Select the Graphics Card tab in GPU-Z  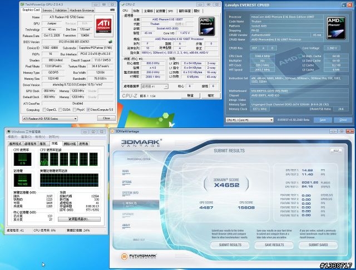click(31, 10)
